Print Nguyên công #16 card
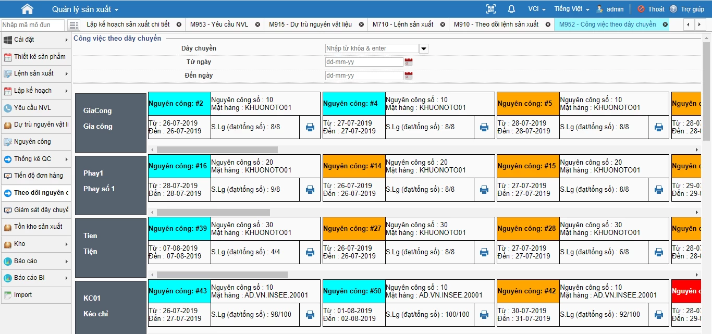Image resolution: width=712 pixels, height=334 pixels. pos(310,189)
